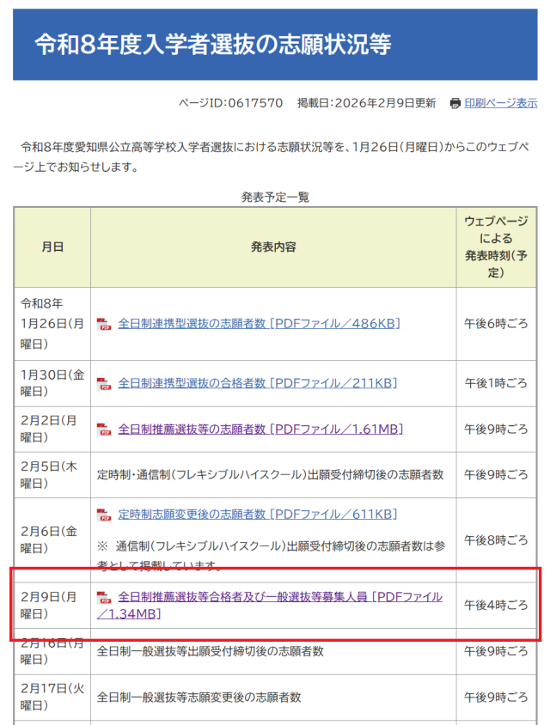
Task: Click the printer icon beside 印刷ページ表示
Action: 455,103
